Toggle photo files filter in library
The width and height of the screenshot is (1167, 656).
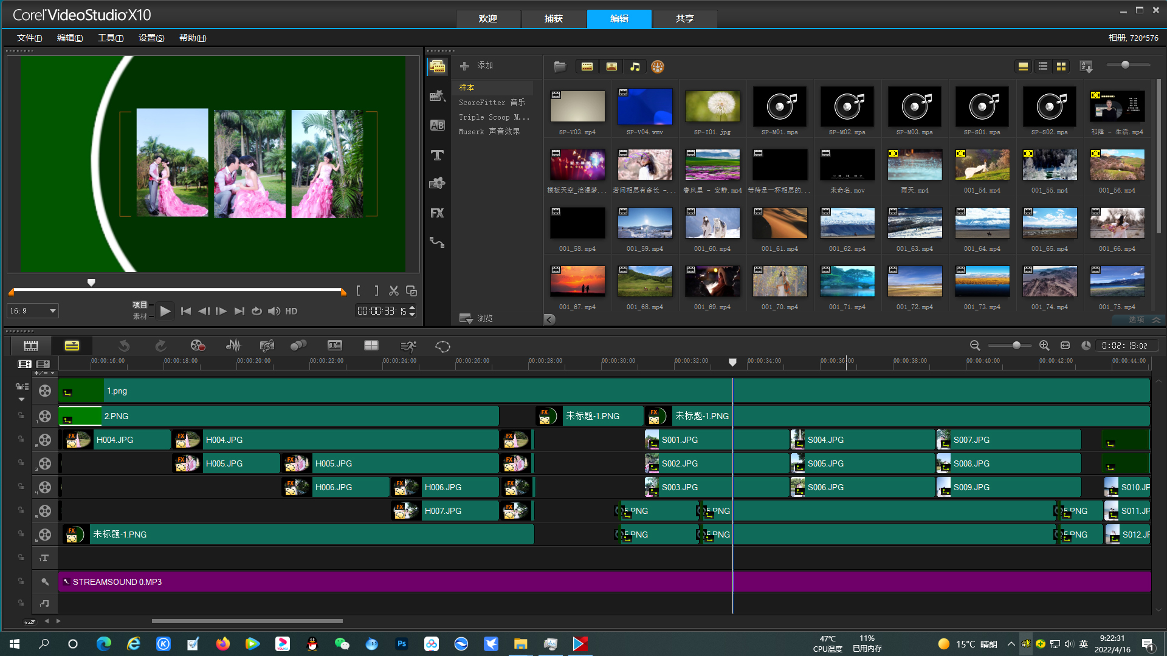pyautogui.click(x=611, y=66)
